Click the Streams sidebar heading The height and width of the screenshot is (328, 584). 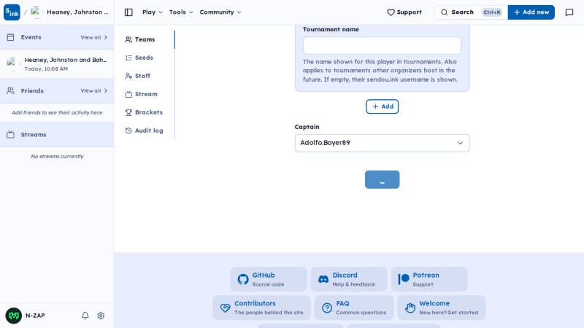click(34, 135)
